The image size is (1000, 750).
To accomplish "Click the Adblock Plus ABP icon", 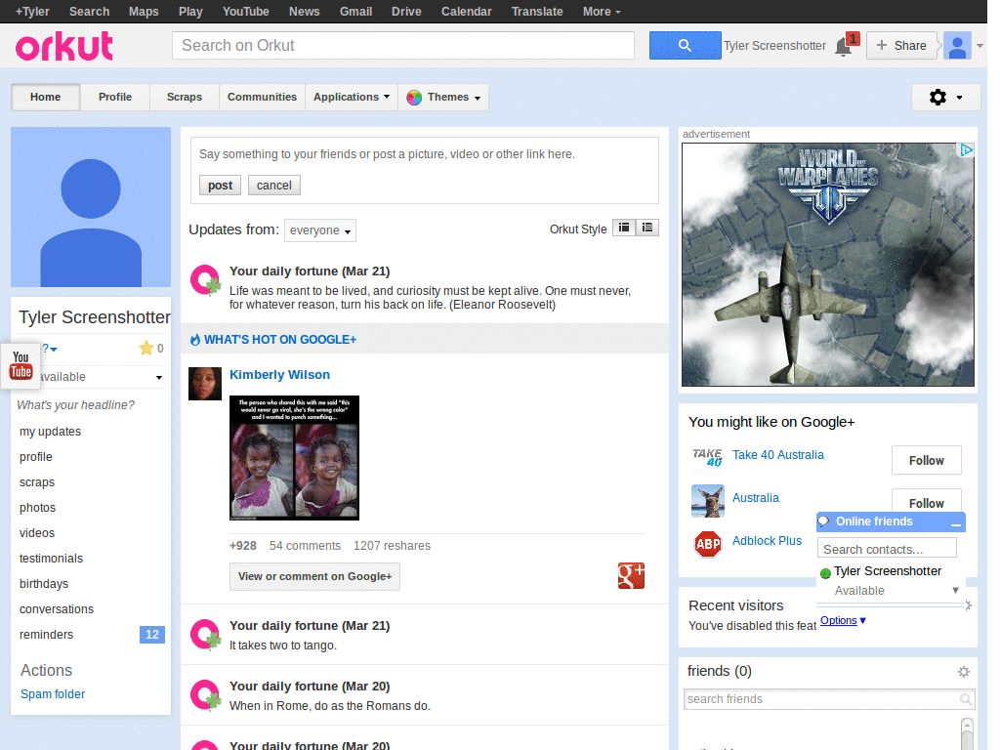I will click(x=707, y=544).
